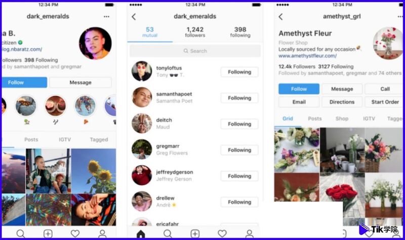
Task: Open the heart activity icon in the left phone
Action: [x=75, y=233]
